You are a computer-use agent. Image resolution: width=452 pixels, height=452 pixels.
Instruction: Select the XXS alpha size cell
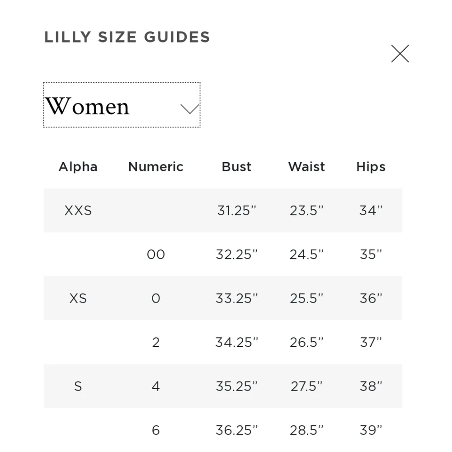coord(78,211)
